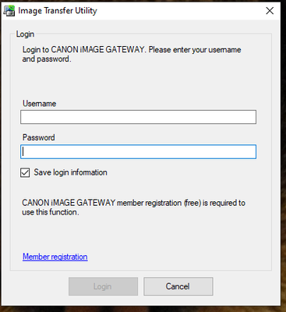This screenshot has height=312, width=286.
Task: Uncheck Save login information checkbox
Action: pyautogui.click(x=25, y=172)
